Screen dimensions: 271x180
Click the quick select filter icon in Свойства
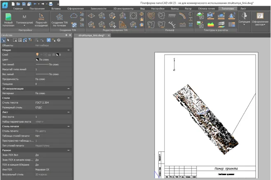30,40
